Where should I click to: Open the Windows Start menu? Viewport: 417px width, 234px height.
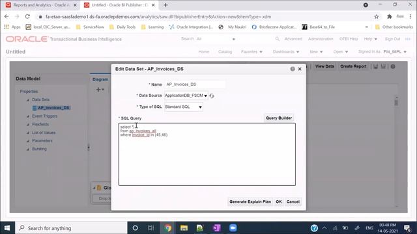point(7,228)
